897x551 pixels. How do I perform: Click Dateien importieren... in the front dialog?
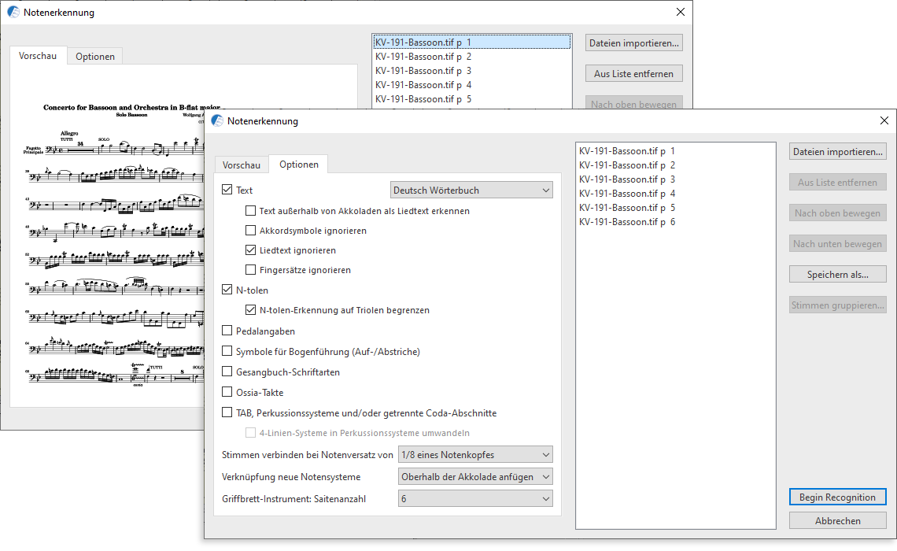[x=837, y=152]
